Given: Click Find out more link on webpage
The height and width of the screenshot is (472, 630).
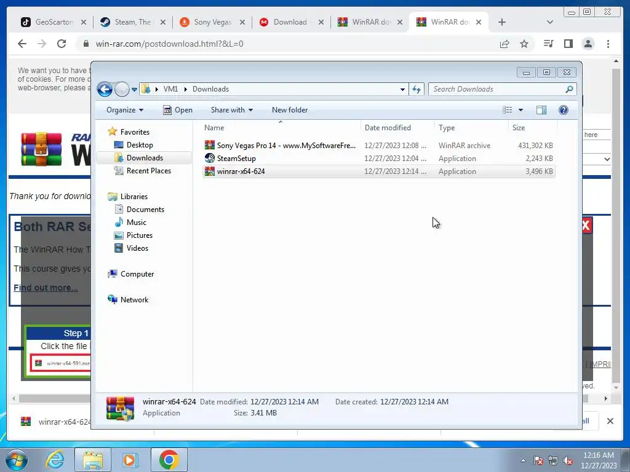Looking at the screenshot, I should tap(46, 288).
